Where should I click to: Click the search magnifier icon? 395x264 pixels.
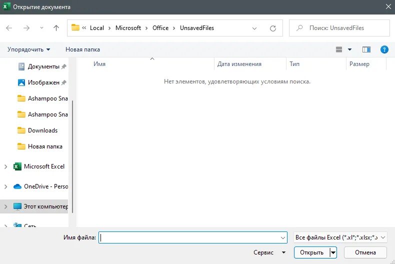coord(299,28)
